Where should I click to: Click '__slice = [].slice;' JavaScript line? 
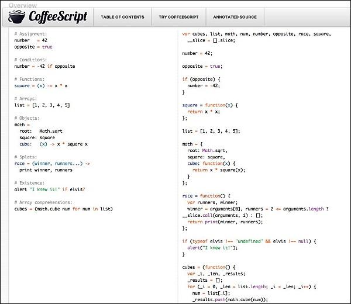click(x=211, y=40)
